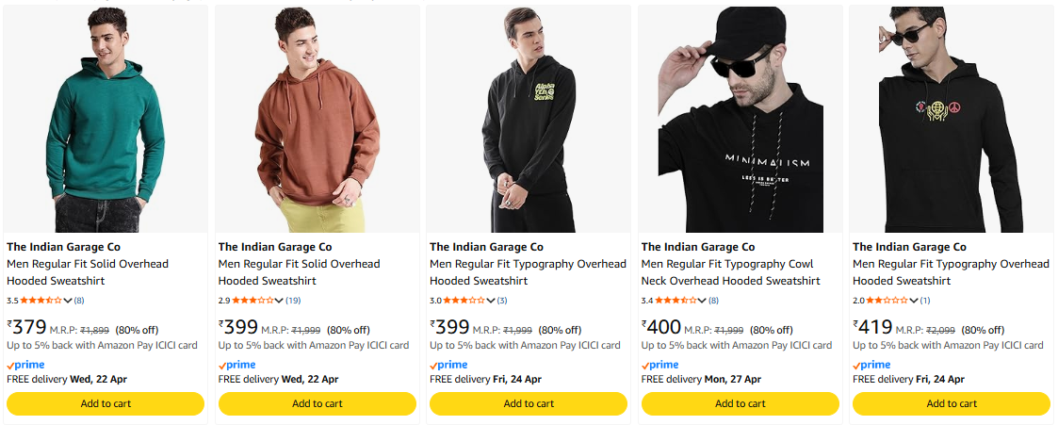Open the 8 reviews link on green sweatshirt
This screenshot has height=425, width=1058.
(79, 301)
